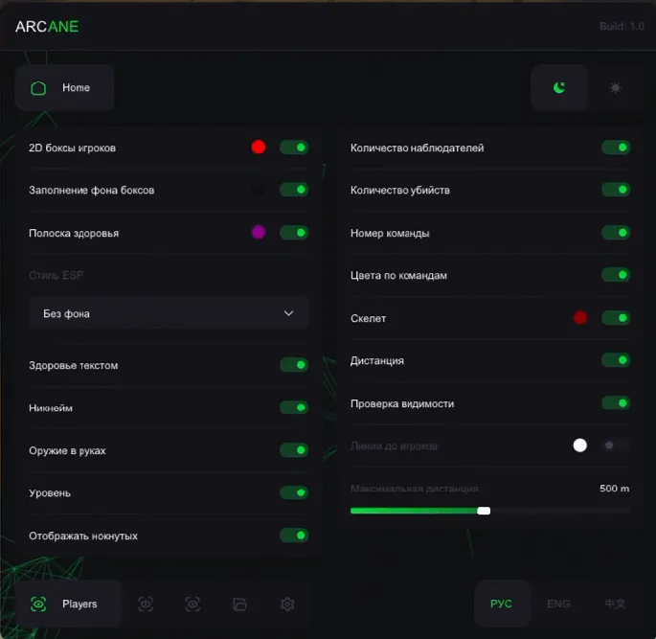656x639 pixels.
Task: Switch to dark theme with moon icon
Action: click(559, 88)
